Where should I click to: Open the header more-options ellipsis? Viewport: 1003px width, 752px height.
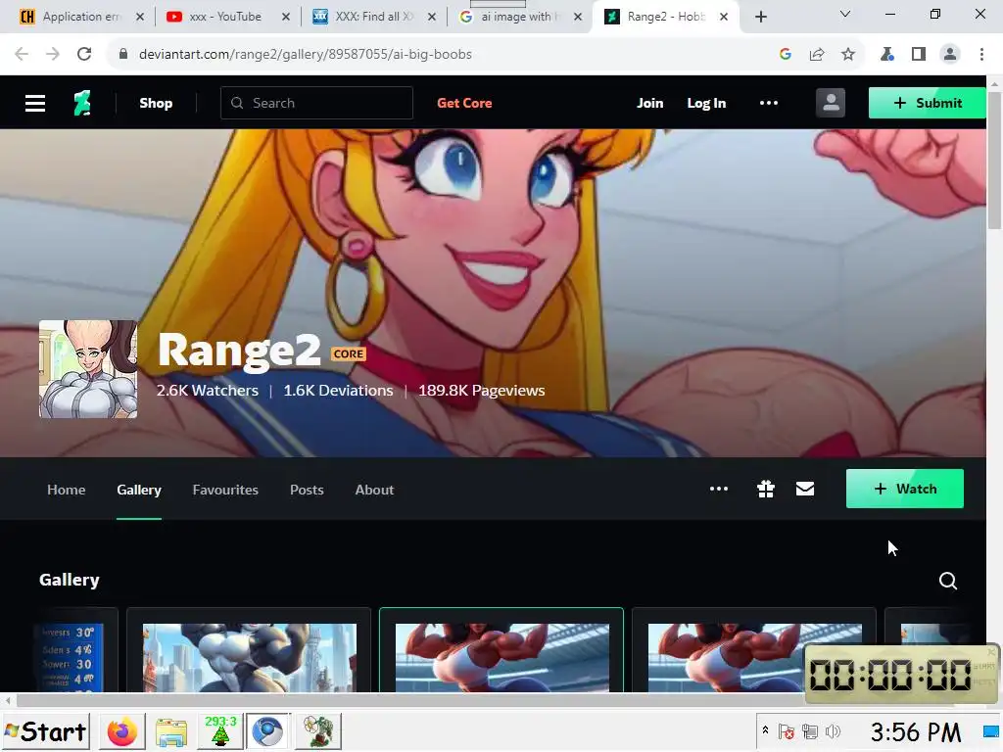coord(768,103)
